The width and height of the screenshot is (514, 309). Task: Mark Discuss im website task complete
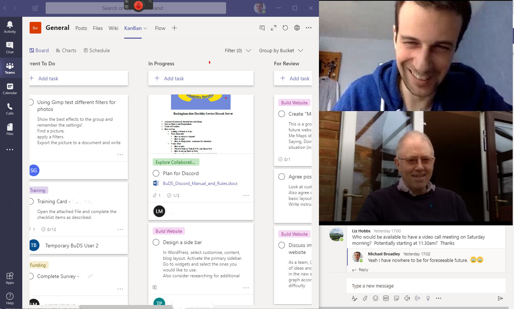[282, 245]
